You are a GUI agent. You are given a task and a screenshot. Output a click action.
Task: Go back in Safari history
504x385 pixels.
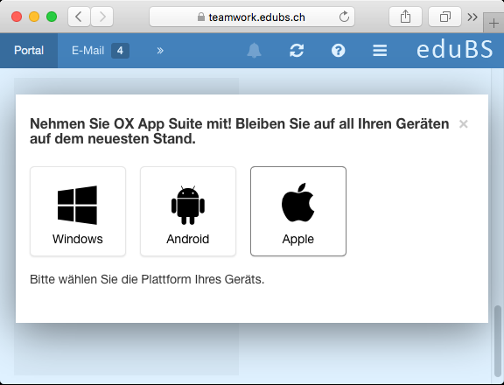[x=79, y=17]
